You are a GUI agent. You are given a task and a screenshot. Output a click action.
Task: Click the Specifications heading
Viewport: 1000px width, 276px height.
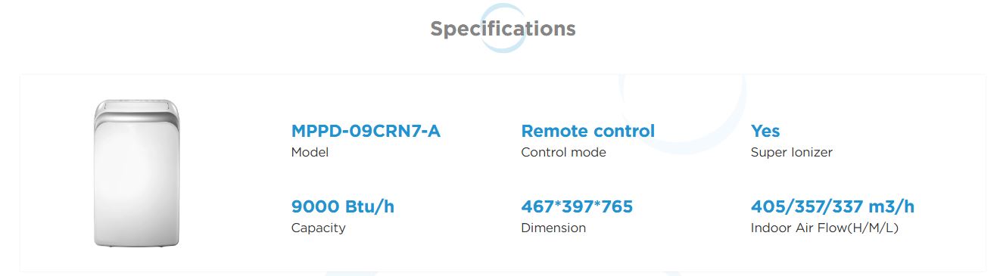503,29
